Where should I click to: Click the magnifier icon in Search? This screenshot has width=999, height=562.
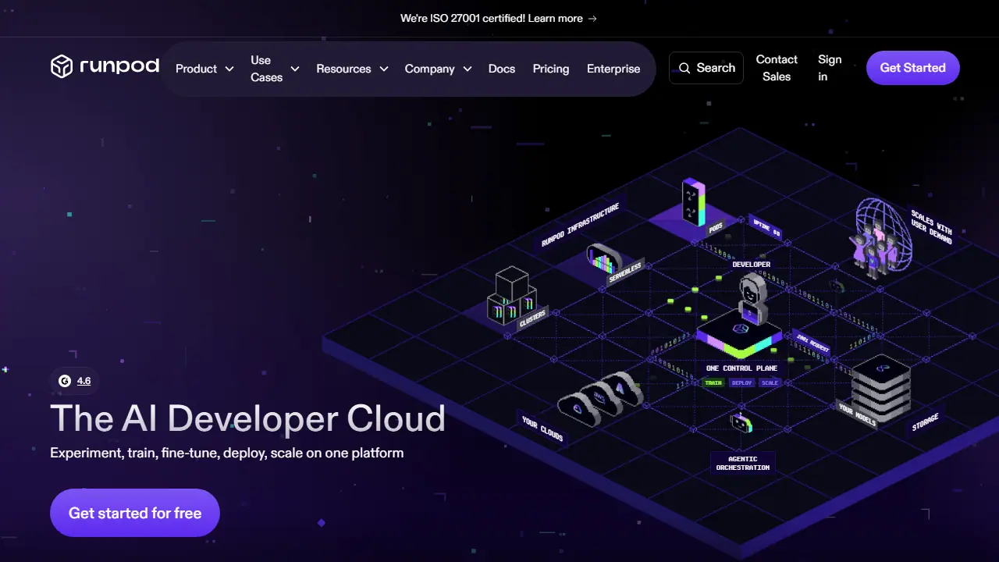(x=684, y=69)
